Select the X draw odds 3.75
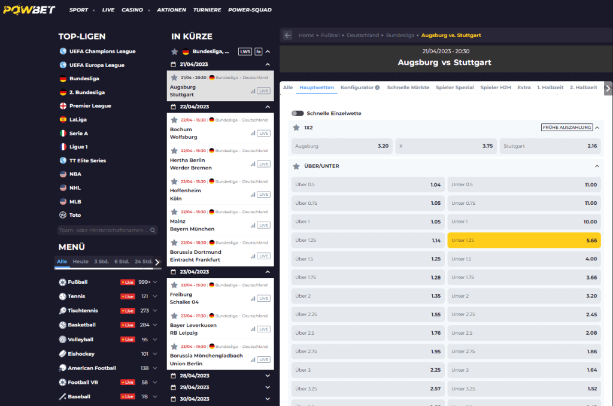613x406 pixels. (446, 146)
